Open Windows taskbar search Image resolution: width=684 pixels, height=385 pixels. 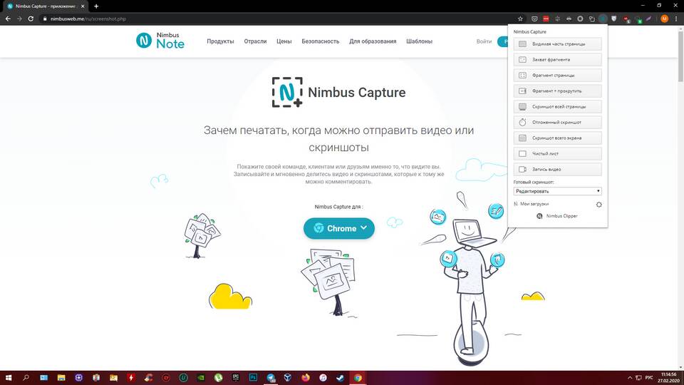[x=26, y=378]
